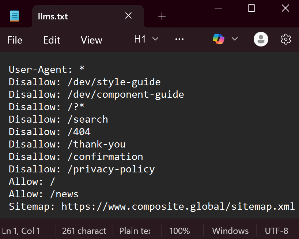Click the account profile icon
Screen dimensions: 299x239
pos(261,39)
